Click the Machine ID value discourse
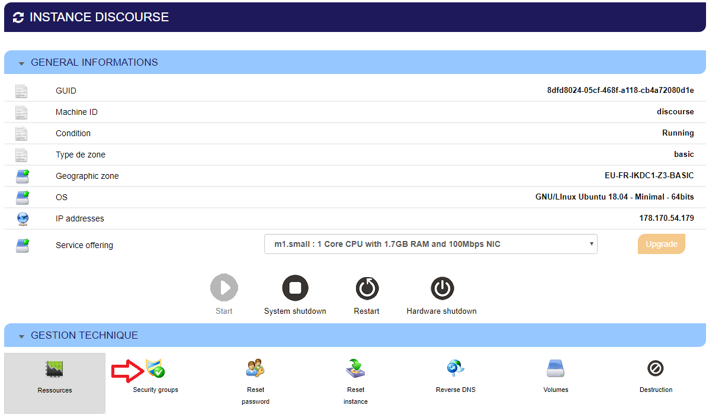 676,112
